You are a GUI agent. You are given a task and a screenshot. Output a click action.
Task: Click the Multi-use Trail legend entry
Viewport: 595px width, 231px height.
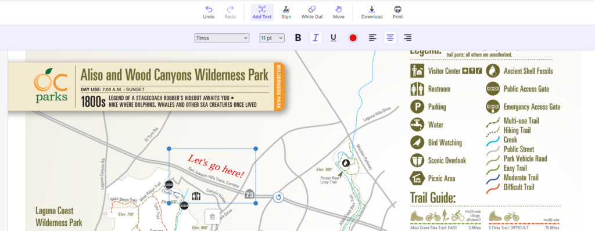tap(521, 121)
